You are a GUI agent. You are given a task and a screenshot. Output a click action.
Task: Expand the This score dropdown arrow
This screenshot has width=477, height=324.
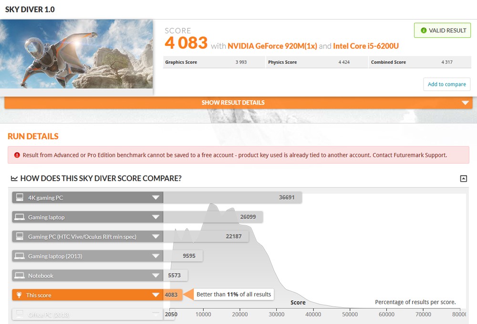point(156,295)
